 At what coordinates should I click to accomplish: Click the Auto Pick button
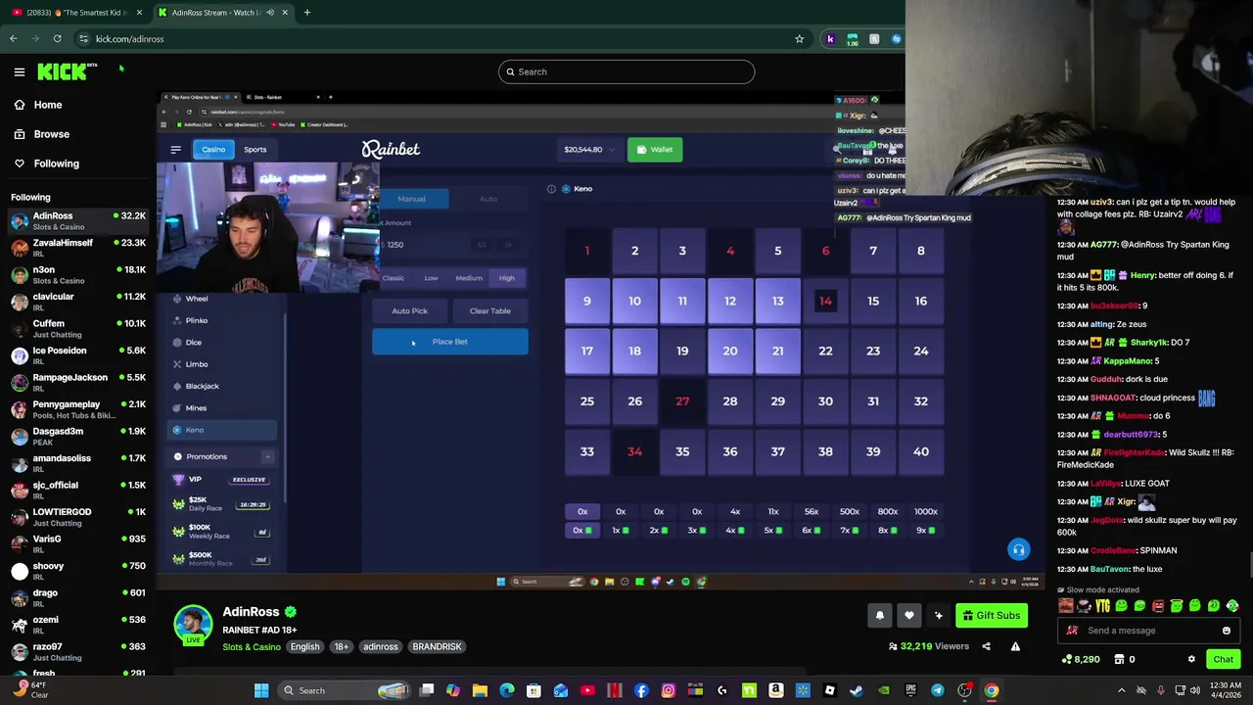point(409,310)
